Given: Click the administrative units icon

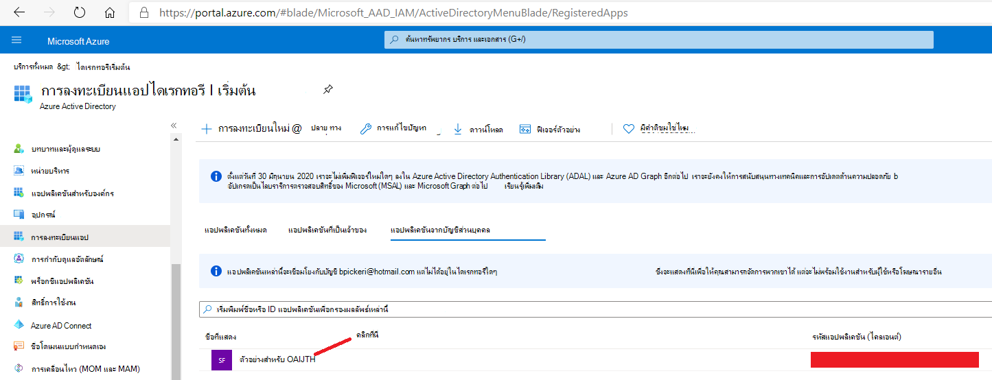Looking at the screenshot, I should pos(19,170).
